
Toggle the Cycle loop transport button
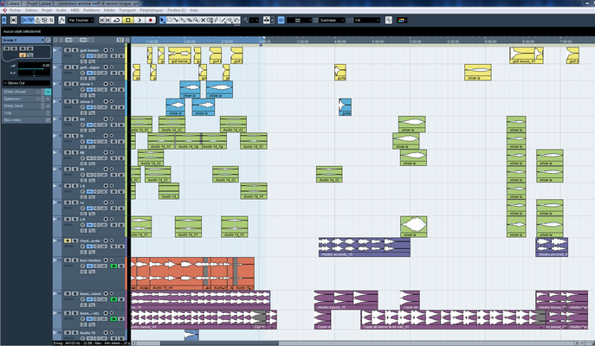(x=117, y=20)
